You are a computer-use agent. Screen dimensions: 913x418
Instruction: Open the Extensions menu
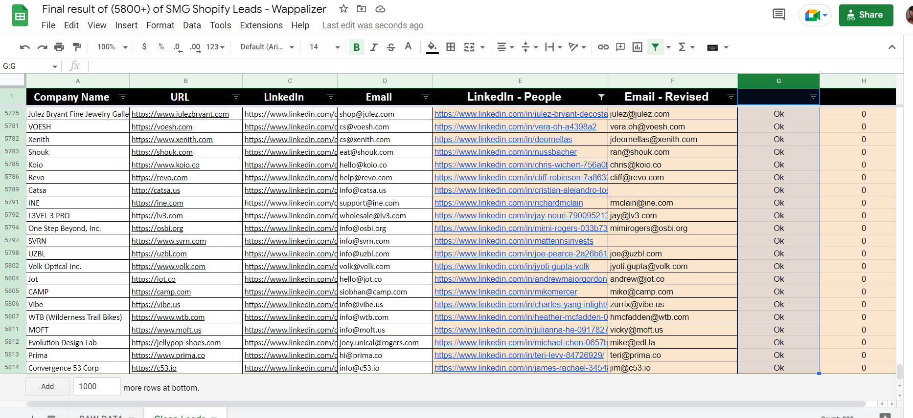(x=261, y=25)
